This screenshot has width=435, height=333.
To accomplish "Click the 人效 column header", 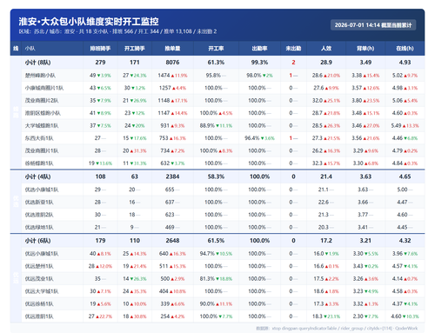I will pos(326,49).
